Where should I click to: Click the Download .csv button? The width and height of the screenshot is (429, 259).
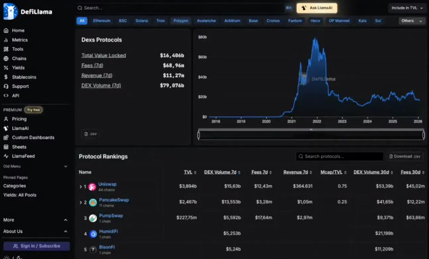tap(405, 156)
